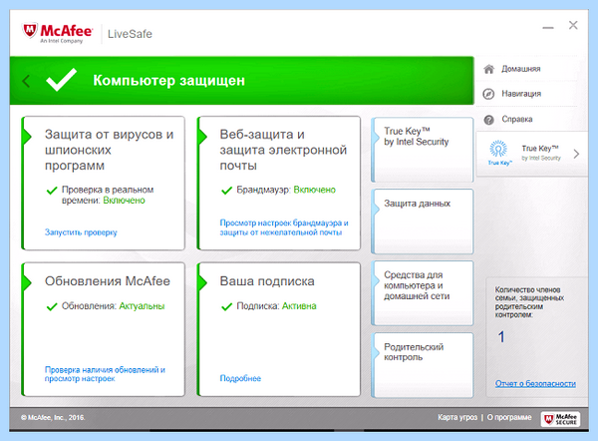
Task: Expand True Key sidebar chevron arrow
Action: coord(576,154)
